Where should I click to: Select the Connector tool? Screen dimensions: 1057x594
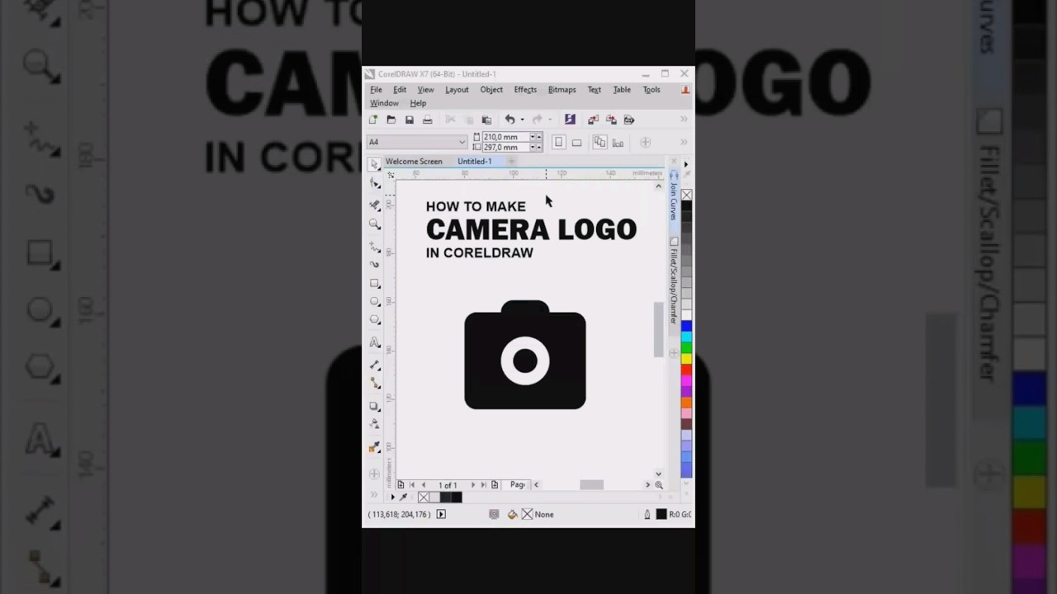coord(375,384)
